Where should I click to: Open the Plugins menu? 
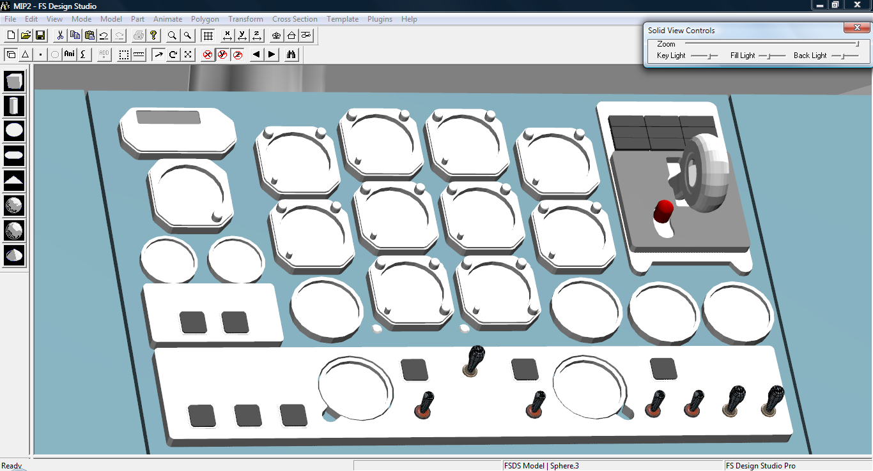pos(380,19)
